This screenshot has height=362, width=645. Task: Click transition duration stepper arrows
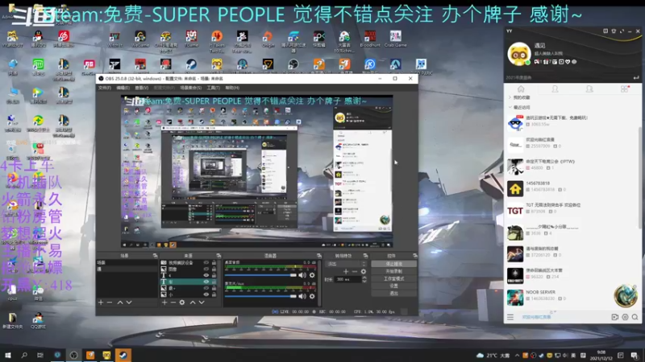click(x=364, y=279)
